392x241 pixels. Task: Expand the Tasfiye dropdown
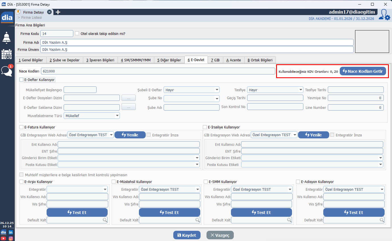pos(275,90)
